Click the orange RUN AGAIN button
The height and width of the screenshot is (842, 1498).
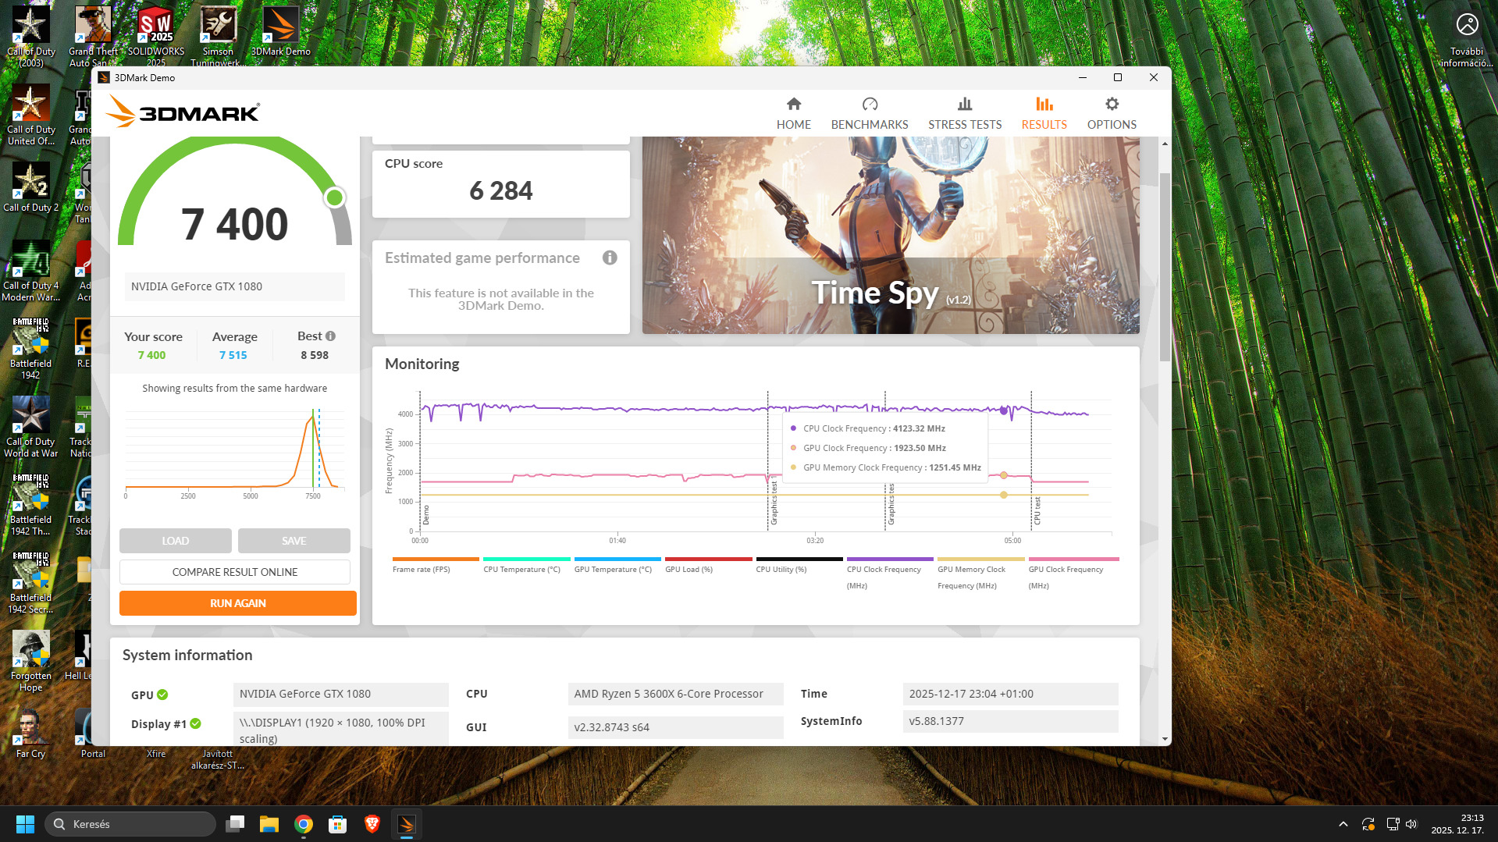tap(238, 603)
